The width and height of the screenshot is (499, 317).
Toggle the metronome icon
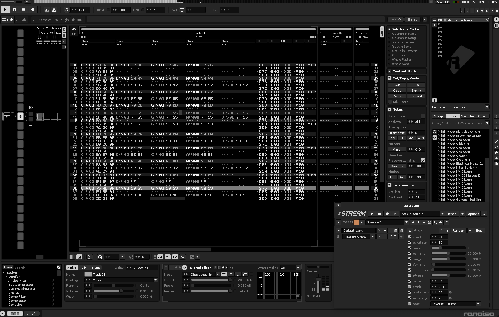coord(54,10)
